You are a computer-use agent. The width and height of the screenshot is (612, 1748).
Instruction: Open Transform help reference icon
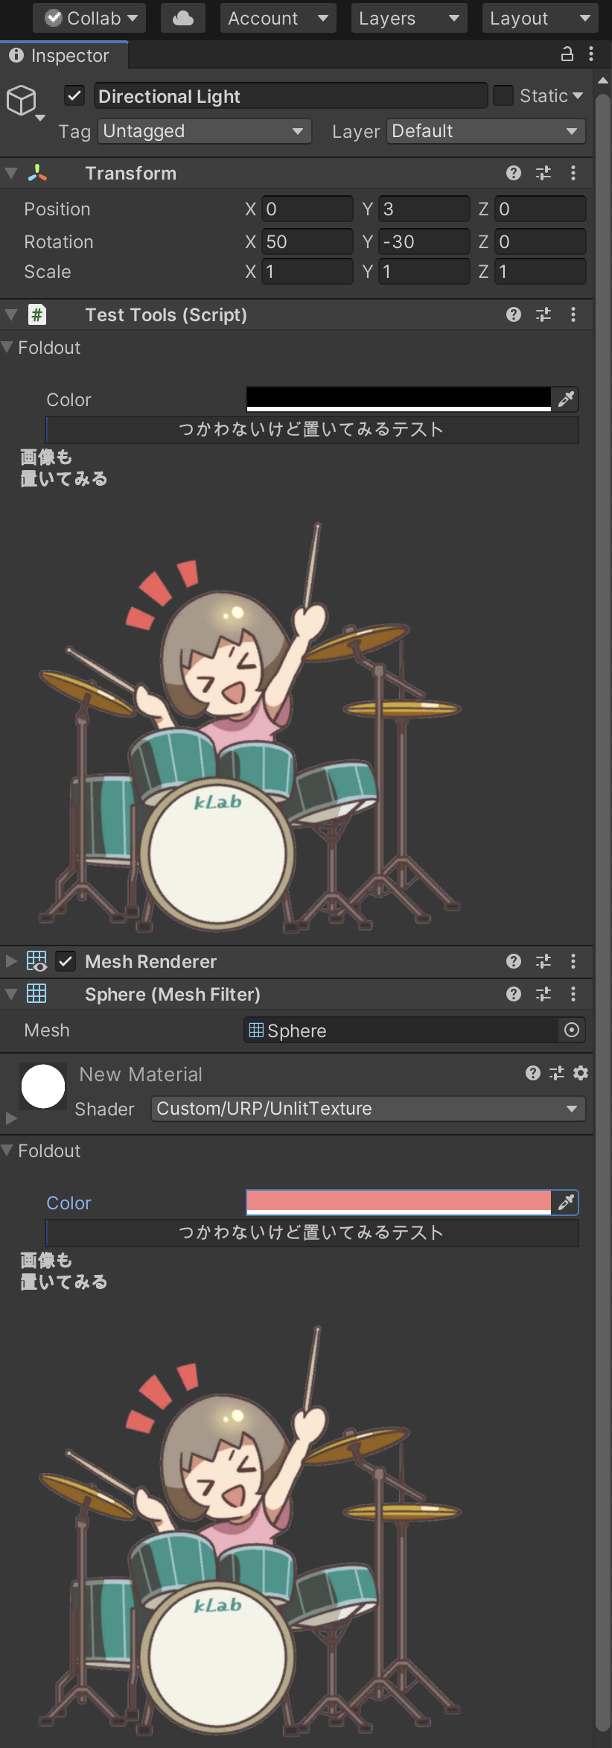(514, 173)
